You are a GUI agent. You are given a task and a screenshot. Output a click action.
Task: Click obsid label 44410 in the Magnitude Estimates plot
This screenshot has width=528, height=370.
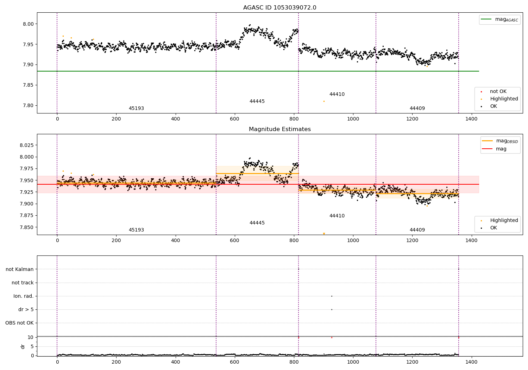[x=337, y=216]
